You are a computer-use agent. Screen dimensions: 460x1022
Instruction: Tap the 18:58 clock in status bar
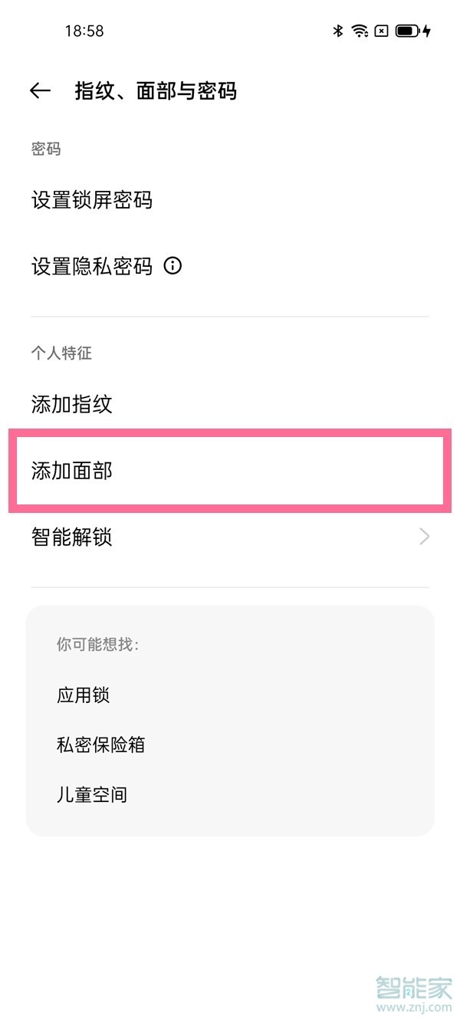point(84,31)
